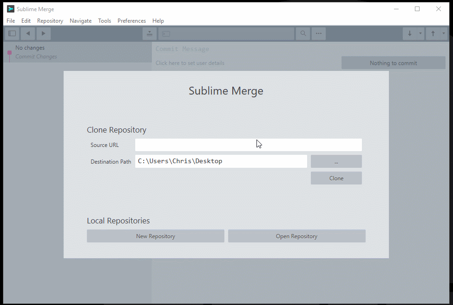
Task: Open the Repository menu
Action: (x=50, y=21)
